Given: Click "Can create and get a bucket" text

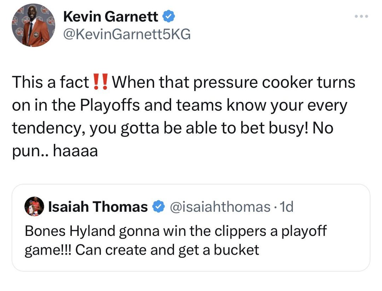Looking at the screenshot, I should pos(167,250).
